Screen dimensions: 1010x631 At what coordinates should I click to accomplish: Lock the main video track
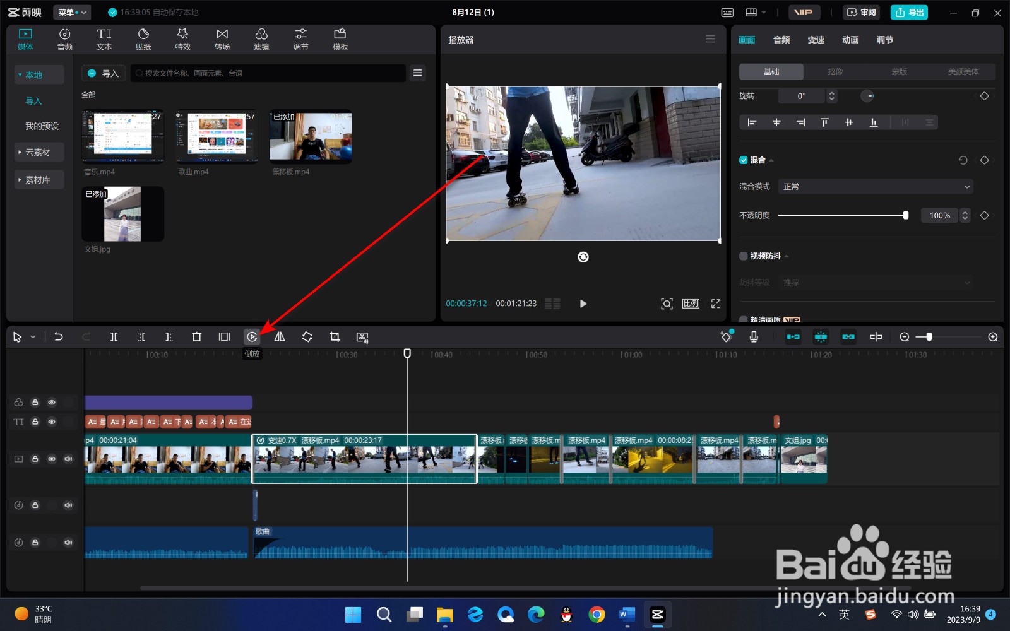pos(35,459)
